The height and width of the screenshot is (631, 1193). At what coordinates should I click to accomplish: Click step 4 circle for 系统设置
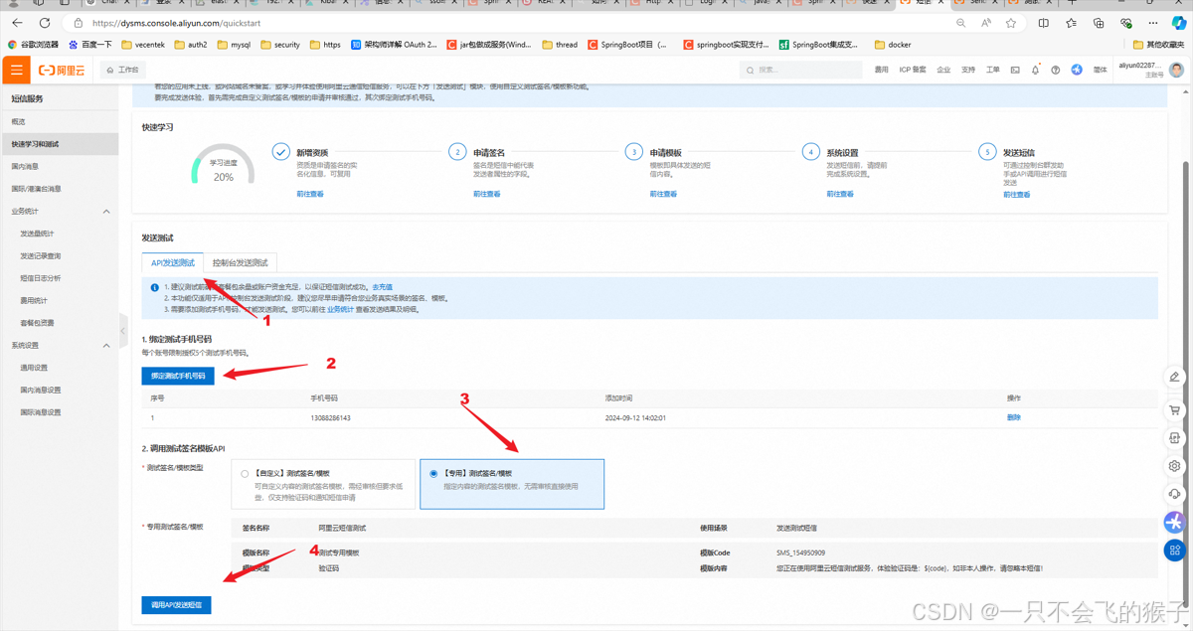click(810, 152)
